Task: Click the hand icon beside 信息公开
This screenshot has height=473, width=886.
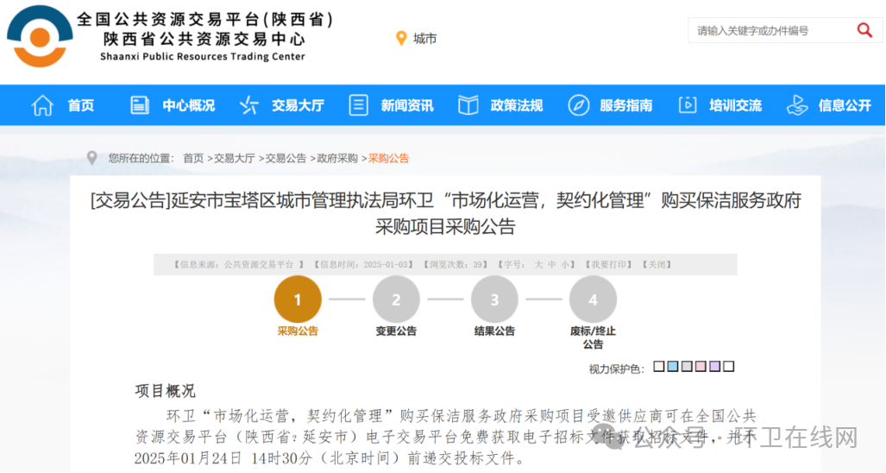Action: (x=797, y=105)
